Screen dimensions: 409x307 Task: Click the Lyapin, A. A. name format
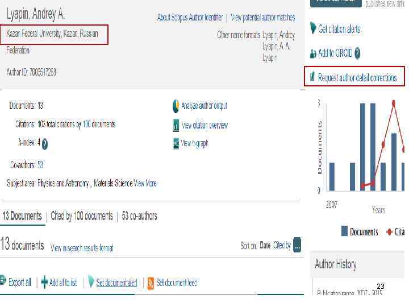tap(276, 46)
